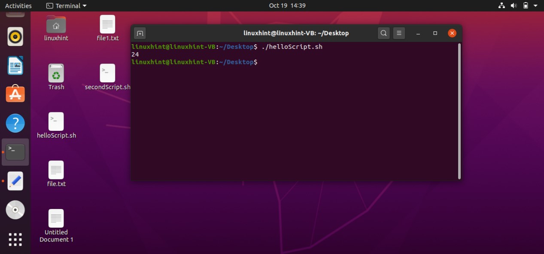The width and height of the screenshot is (544, 254).
Task: Click the volume icon in top bar
Action: point(514,6)
